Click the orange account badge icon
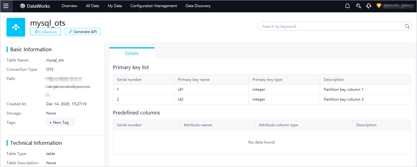 pos(379,6)
